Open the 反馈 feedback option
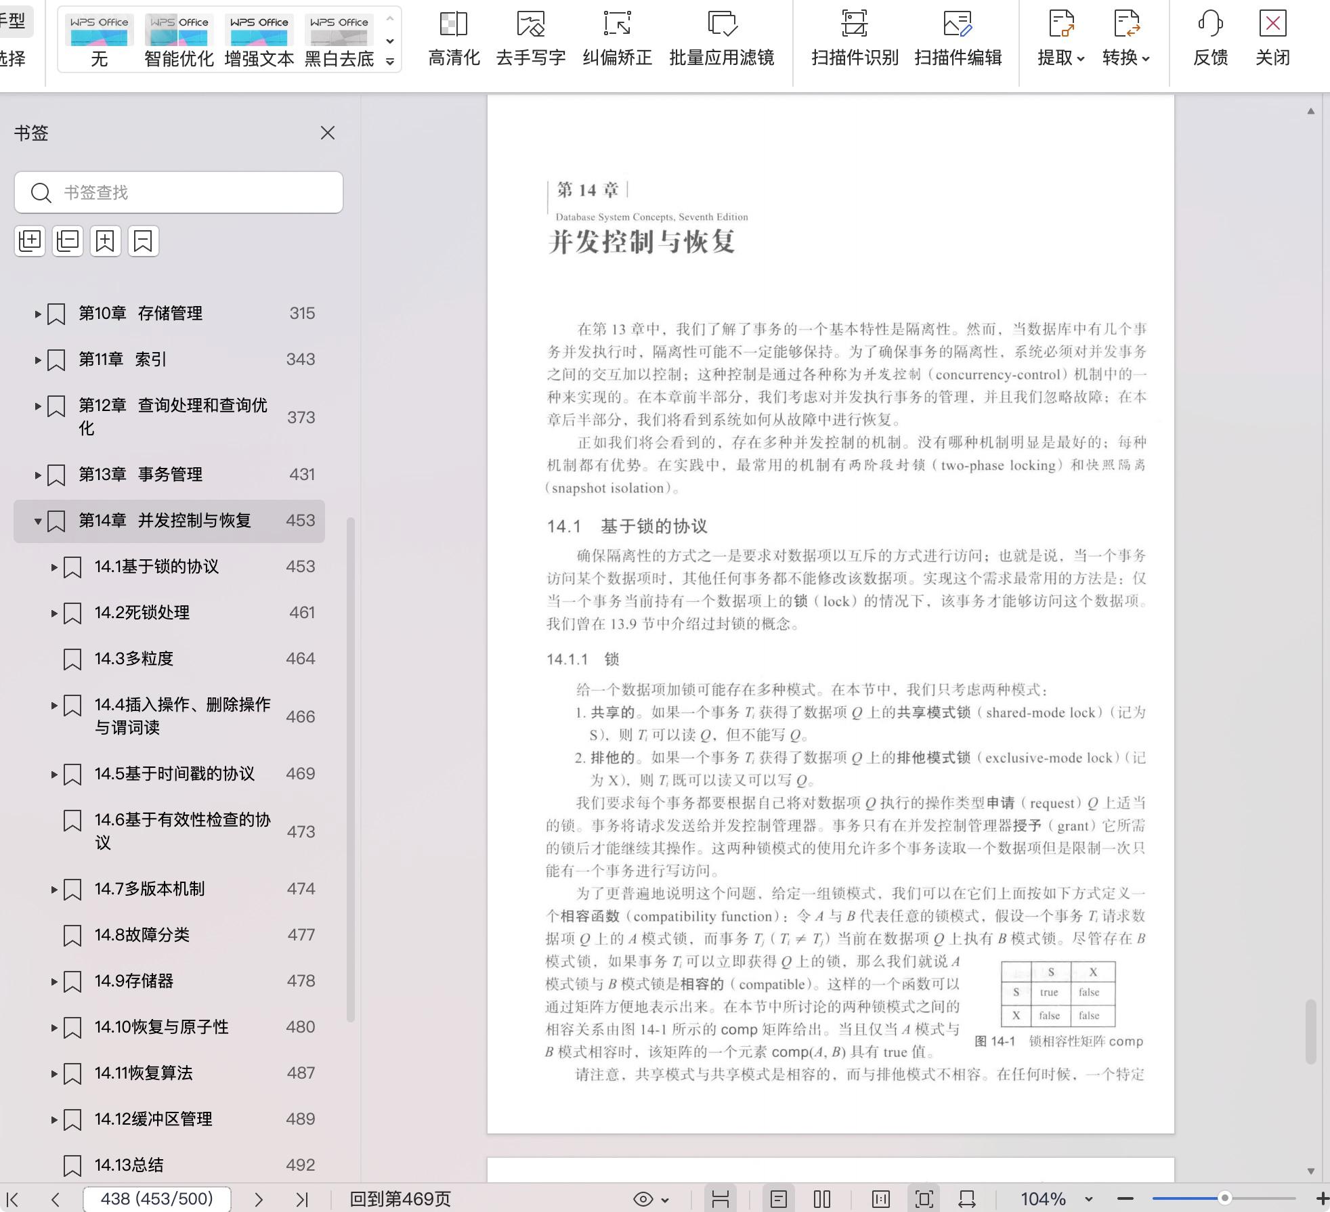The width and height of the screenshot is (1330, 1212). (1210, 39)
